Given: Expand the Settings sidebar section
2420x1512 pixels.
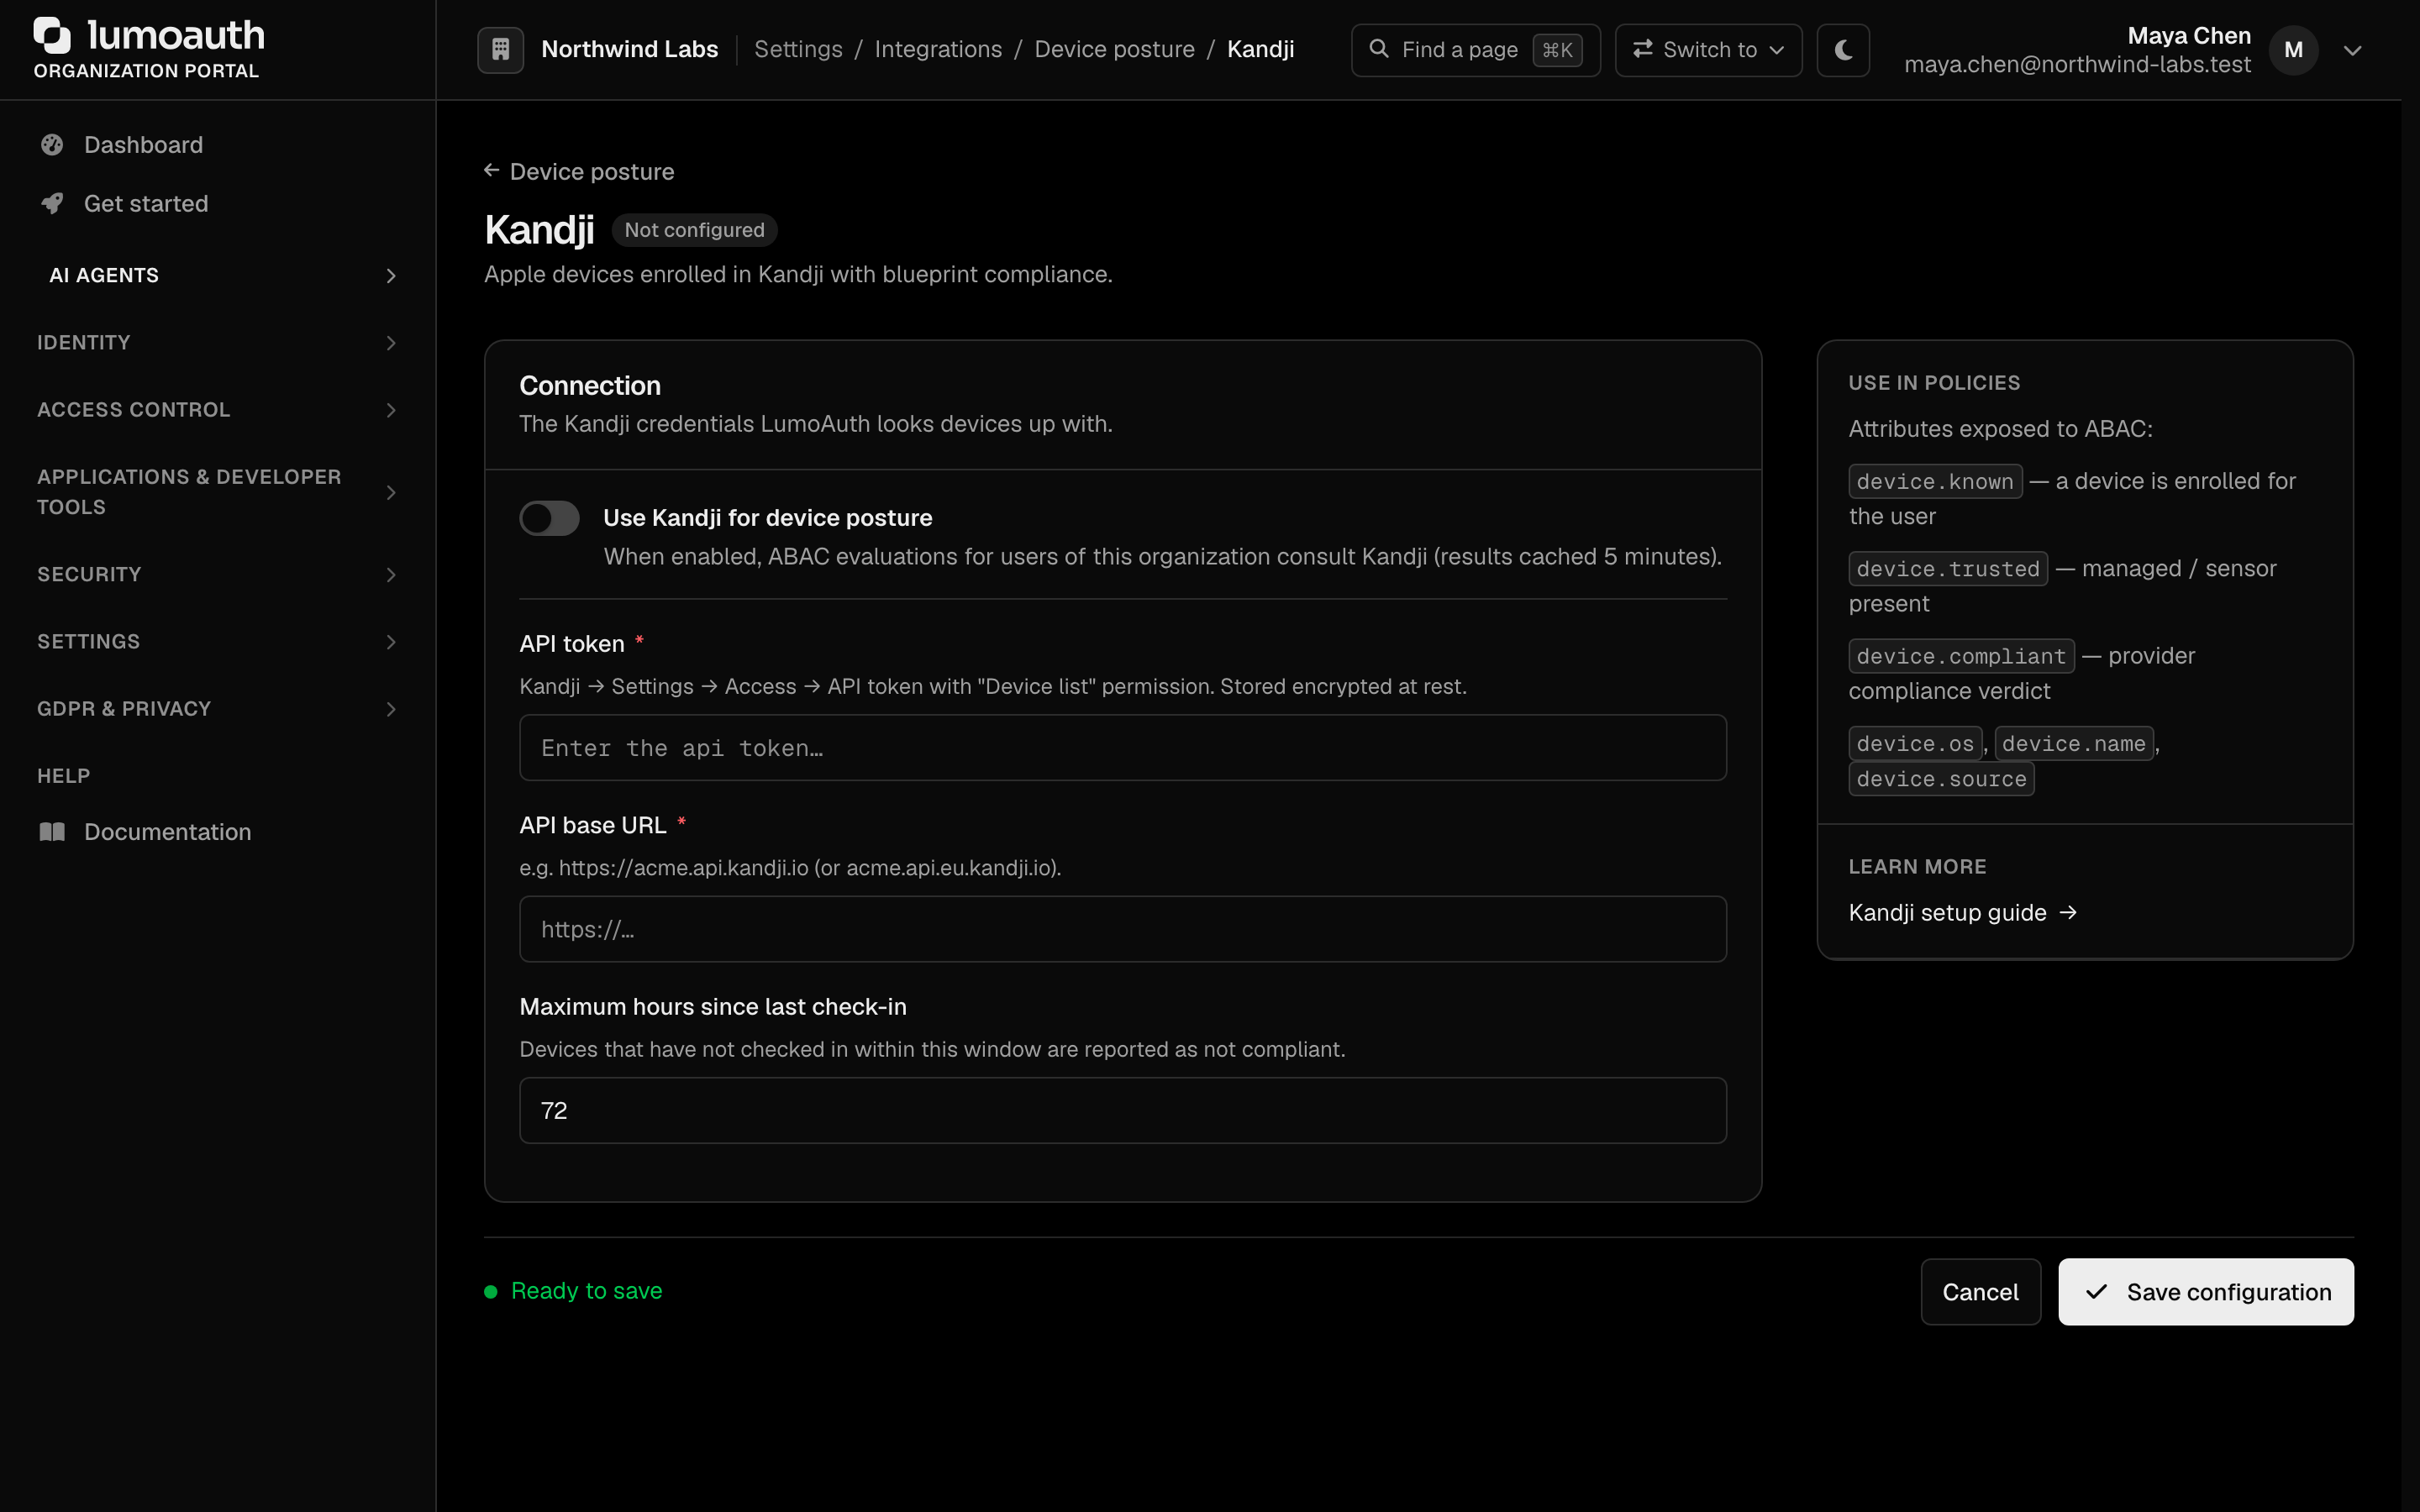Looking at the screenshot, I should [218, 642].
